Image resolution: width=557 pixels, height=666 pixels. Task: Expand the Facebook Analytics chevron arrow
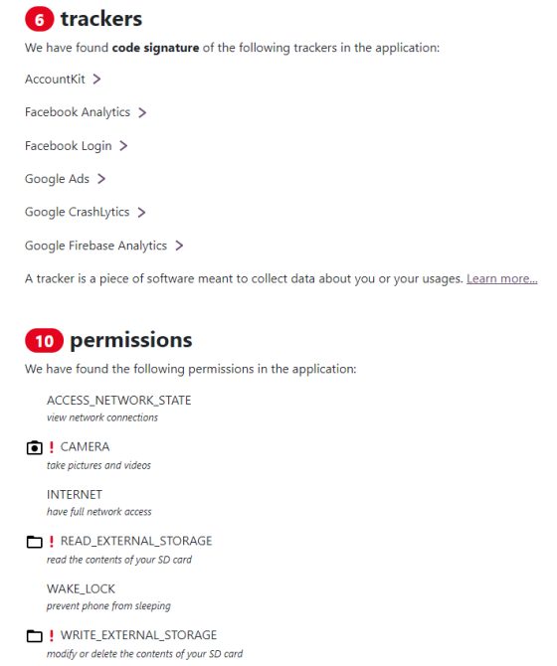point(142,112)
